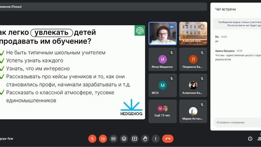Start screen presentation with Present now button
The image size is (261, 147).
[135, 139]
